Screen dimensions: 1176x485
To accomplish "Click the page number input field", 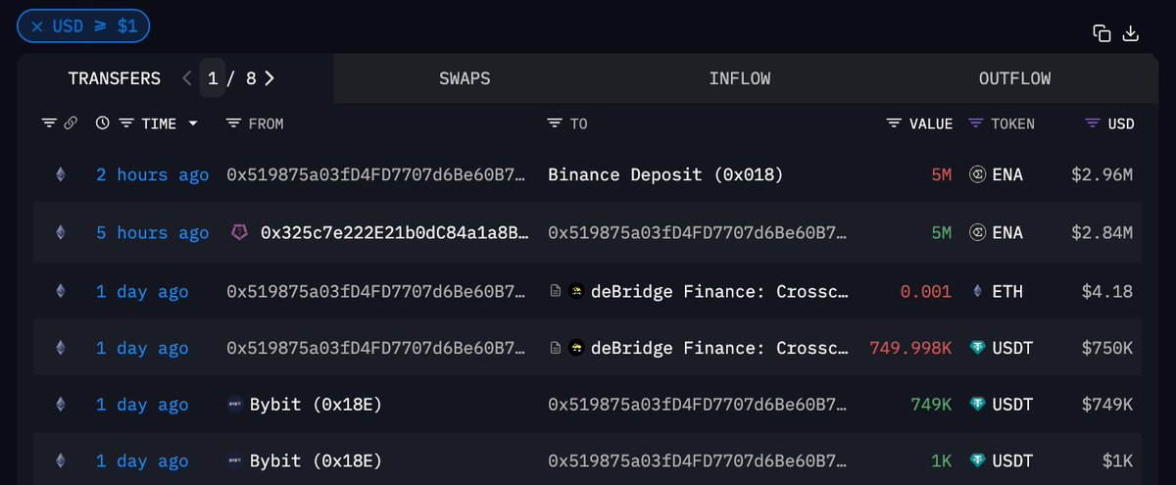I will click(213, 78).
